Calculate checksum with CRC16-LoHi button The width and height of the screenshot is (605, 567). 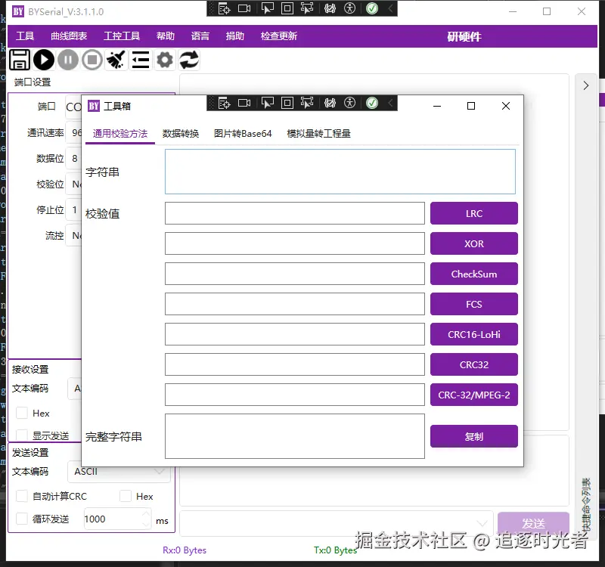click(474, 334)
